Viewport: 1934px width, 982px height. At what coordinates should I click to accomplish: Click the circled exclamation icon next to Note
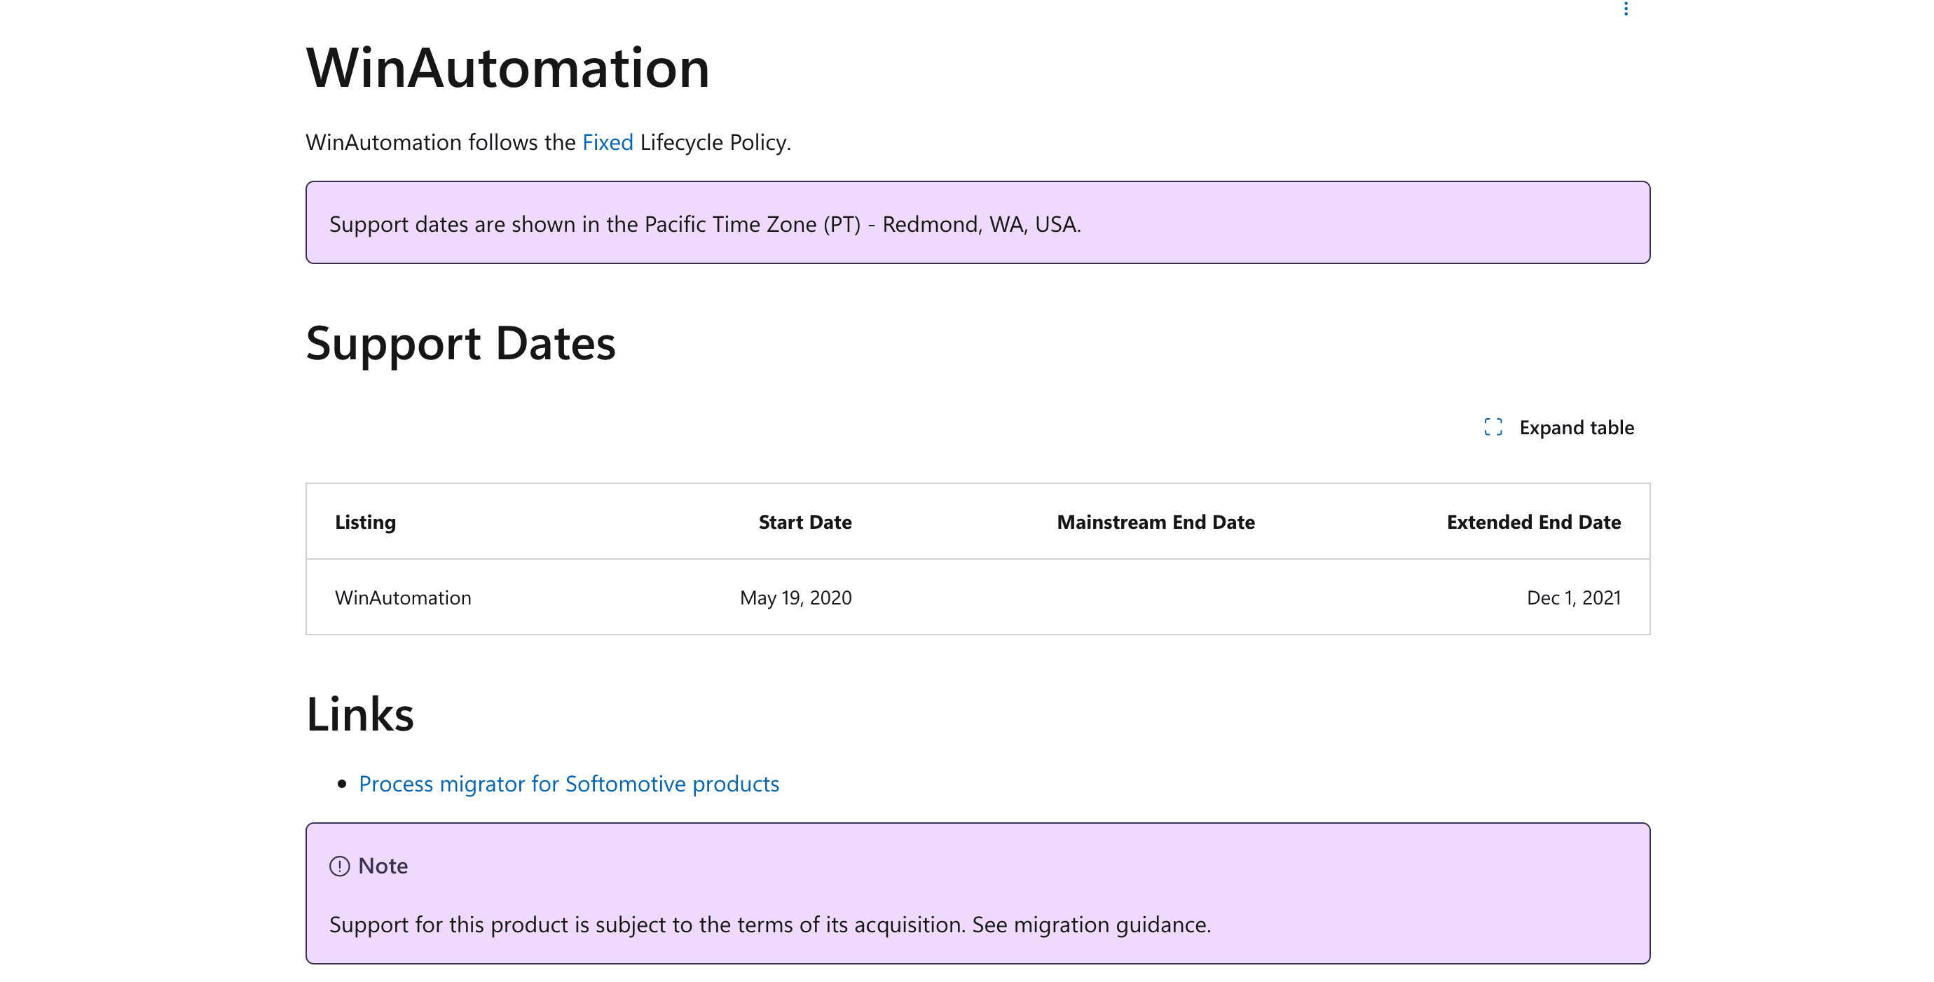(x=339, y=866)
